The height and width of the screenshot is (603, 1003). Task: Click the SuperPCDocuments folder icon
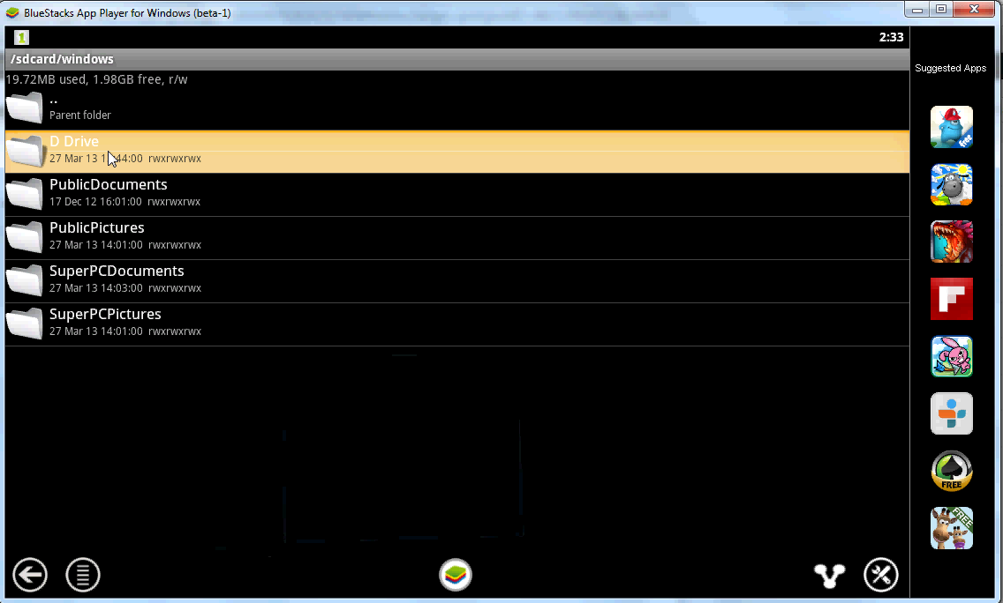tap(25, 281)
